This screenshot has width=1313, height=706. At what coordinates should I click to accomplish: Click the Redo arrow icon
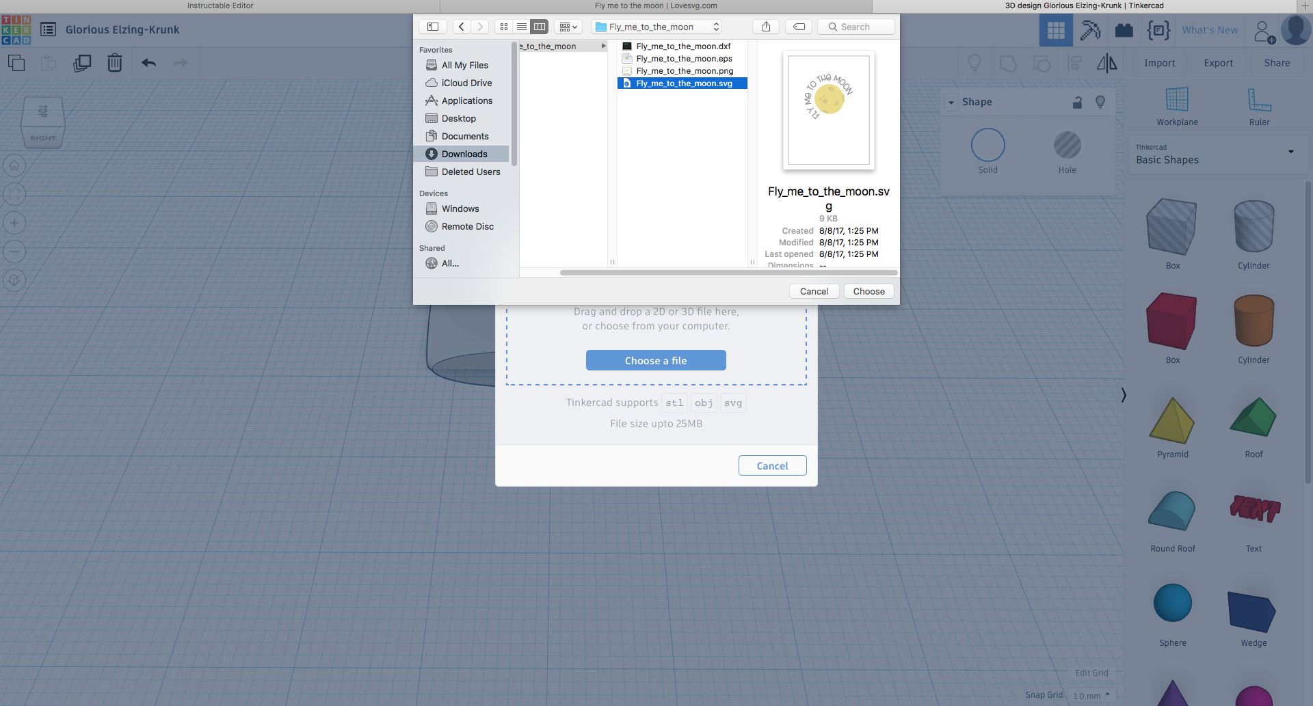181,63
